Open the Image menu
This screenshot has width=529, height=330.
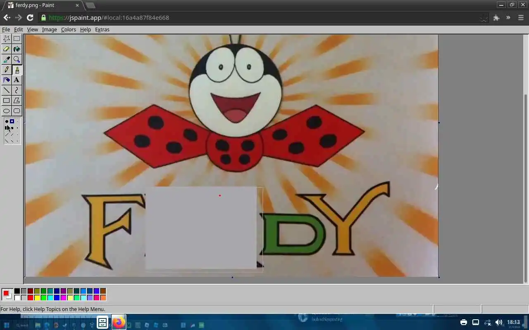[x=49, y=30]
